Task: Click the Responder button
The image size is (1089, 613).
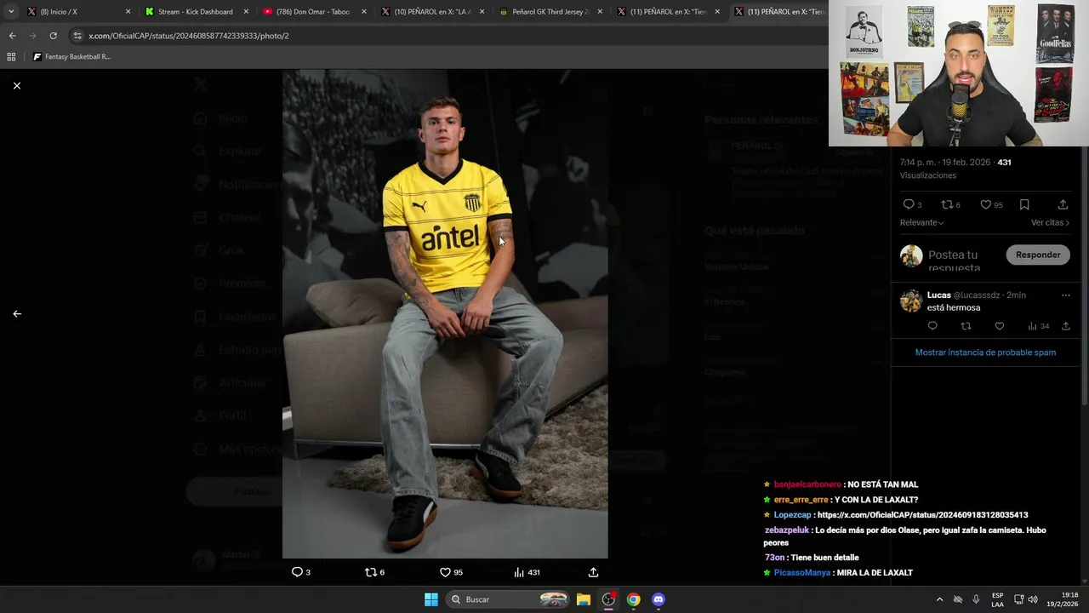Action: click(1038, 255)
